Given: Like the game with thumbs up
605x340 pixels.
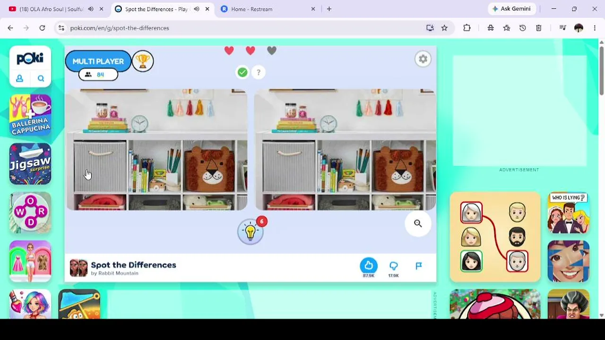Looking at the screenshot, I should 369,265.
